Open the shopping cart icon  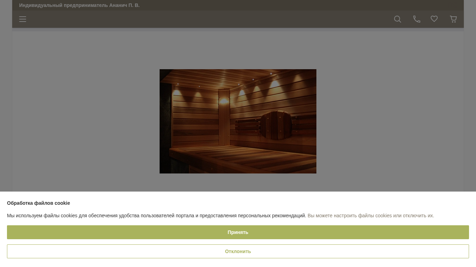[x=453, y=19]
